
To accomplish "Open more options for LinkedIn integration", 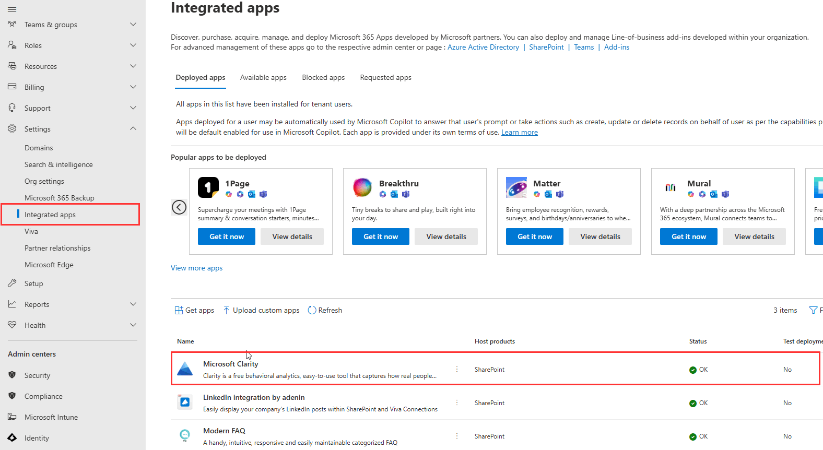I will (457, 402).
